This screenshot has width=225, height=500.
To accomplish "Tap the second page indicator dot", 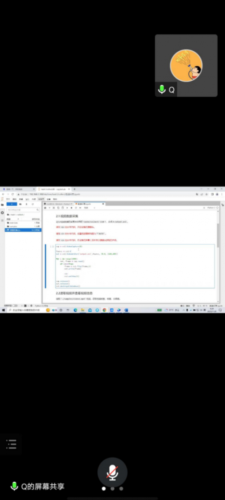I will click(112, 488).
